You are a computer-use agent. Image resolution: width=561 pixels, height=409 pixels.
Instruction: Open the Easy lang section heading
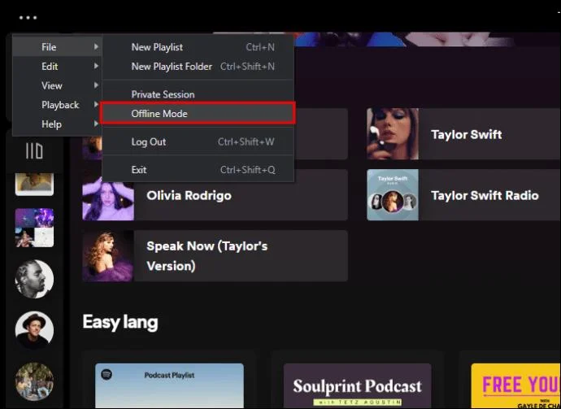pyautogui.click(x=120, y=322)
